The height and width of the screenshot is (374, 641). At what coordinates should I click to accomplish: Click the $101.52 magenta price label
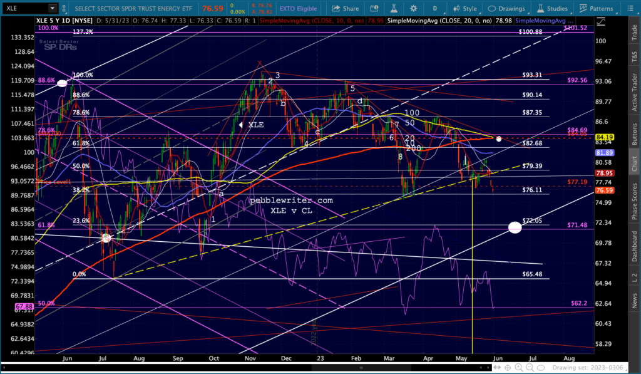(575, 28)
